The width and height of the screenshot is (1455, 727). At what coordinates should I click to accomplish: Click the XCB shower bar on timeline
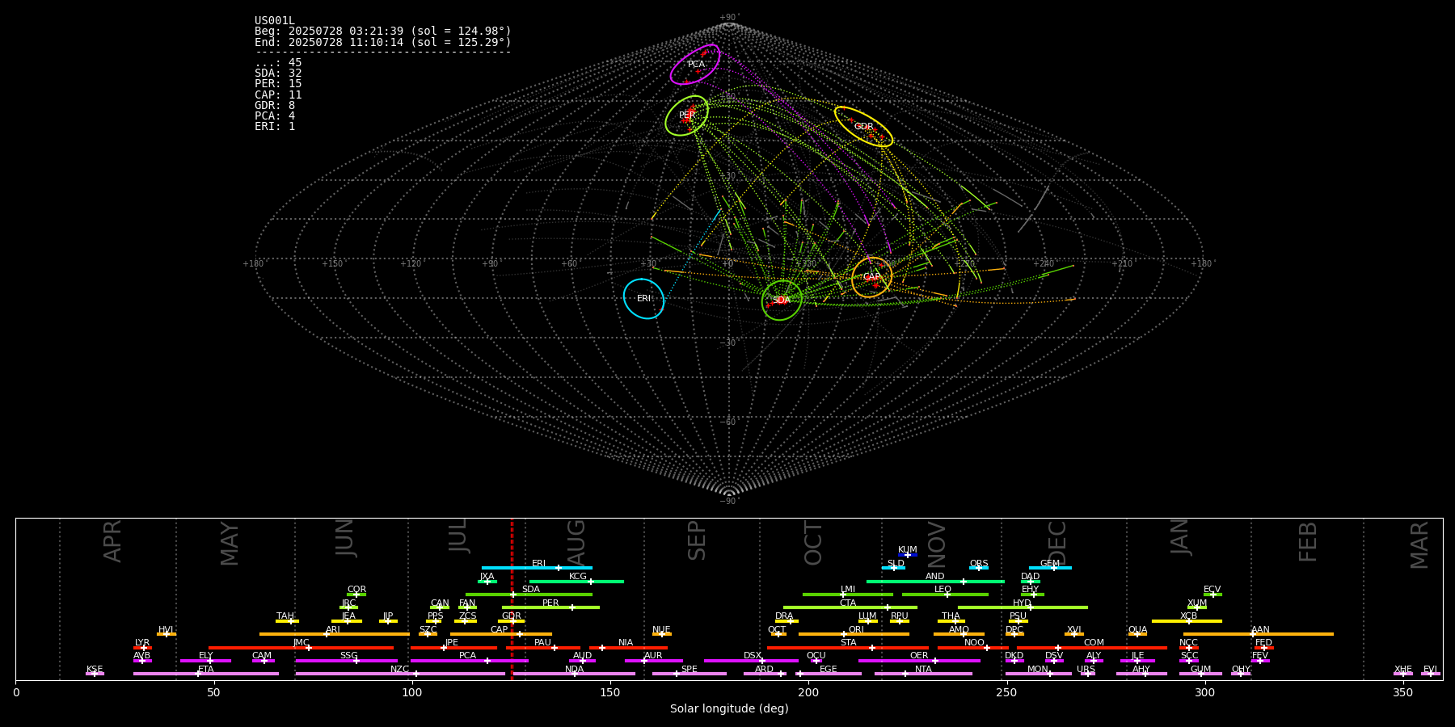[x=1187, y=621]
